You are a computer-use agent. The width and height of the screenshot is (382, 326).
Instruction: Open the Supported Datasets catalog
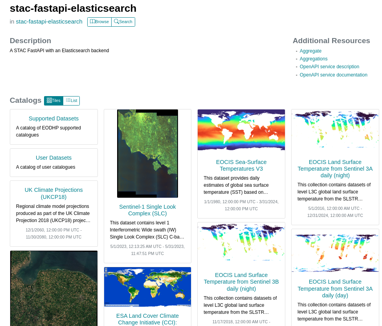(53, 118)
